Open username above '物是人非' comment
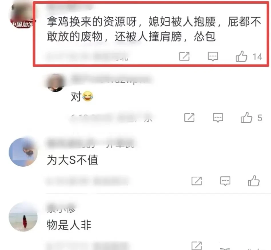Viewport: 271px width, 250px height. coord(61,208)
